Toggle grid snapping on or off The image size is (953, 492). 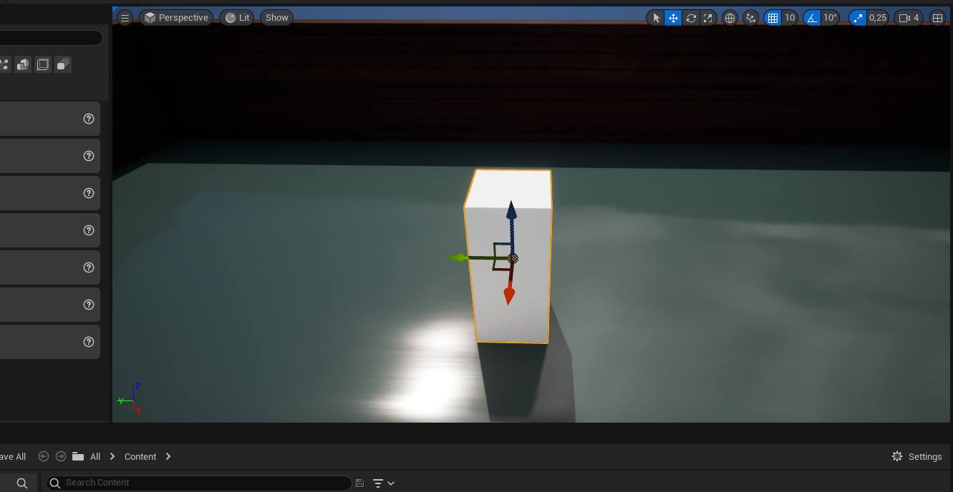click(x=773, y=18)
